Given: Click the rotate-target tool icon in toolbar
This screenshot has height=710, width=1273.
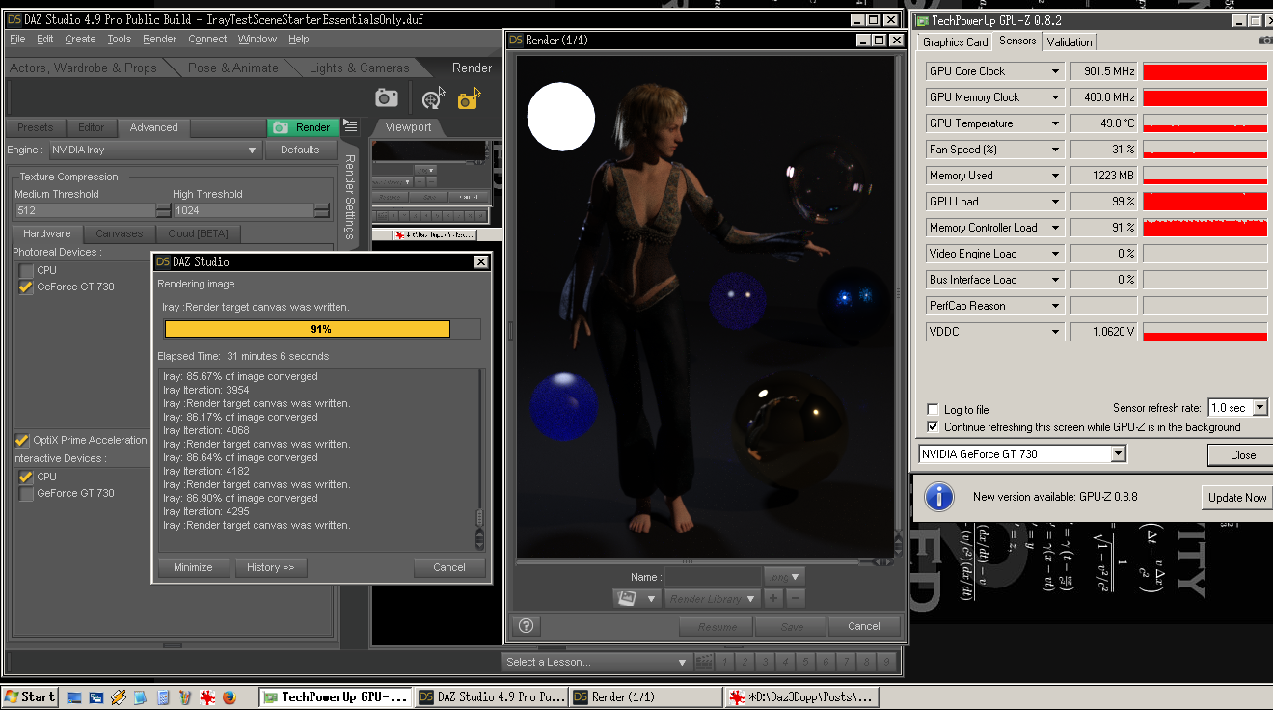Looking at the screenshot, I should tap(432, 98).
